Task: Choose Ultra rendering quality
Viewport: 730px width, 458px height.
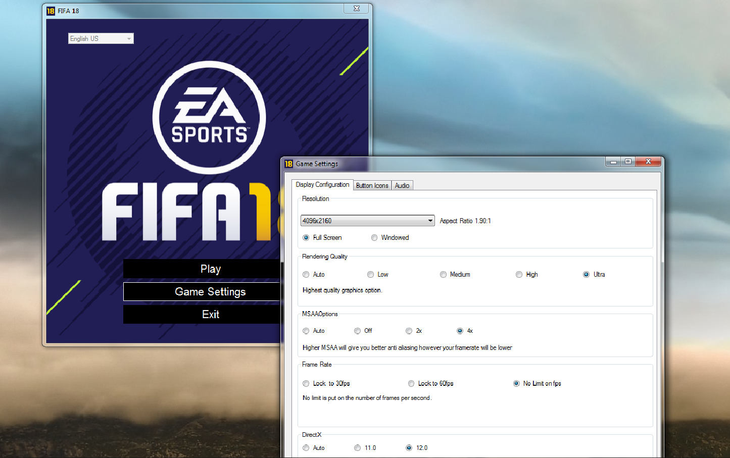Action: [586, 275]
